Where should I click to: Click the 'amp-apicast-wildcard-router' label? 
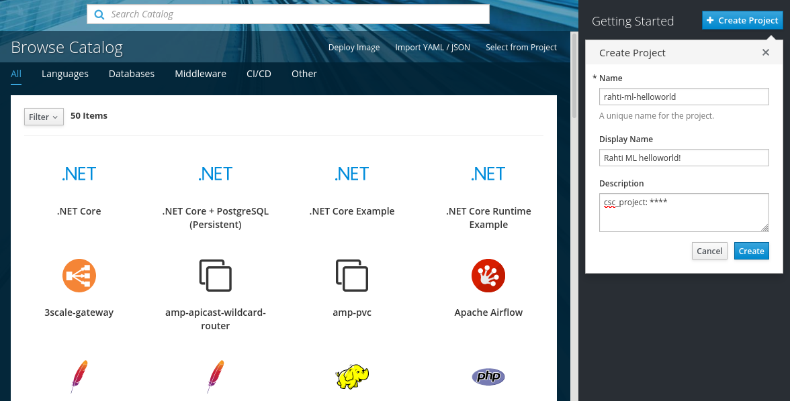216,319
